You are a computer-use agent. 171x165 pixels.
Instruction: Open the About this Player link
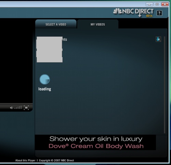(x=25, y=161)
